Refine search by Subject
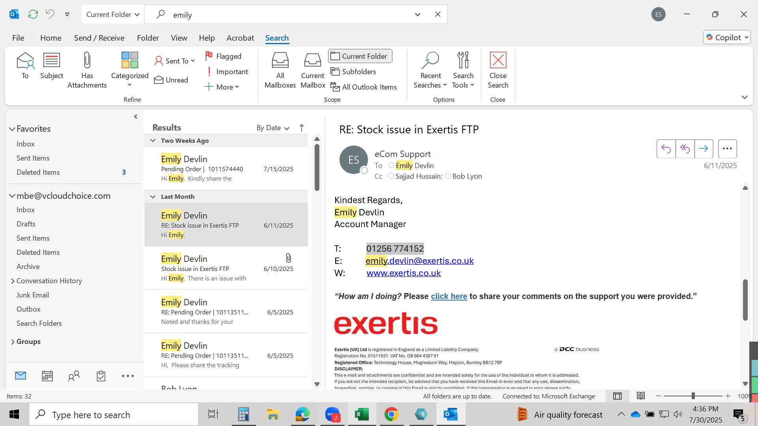Image resolution: width=758 pixels, height=426 pixels. coord(52,65)
